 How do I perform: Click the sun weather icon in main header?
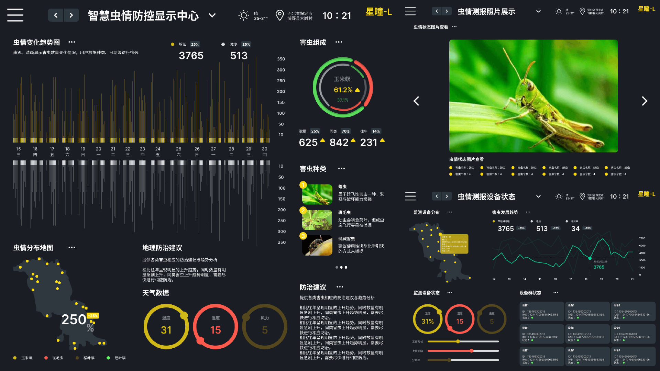tap(244, 15)
